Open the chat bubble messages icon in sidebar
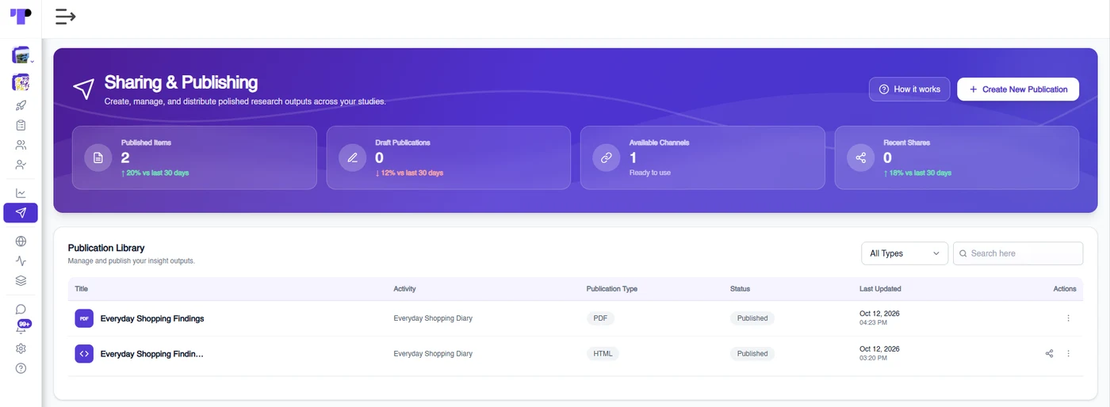This screenshot has width=1110, height=407. tap(21, 310)
